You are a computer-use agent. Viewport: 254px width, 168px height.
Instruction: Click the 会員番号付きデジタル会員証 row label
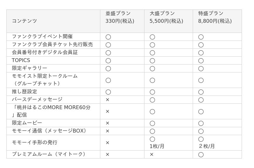(x=45, y=52)
